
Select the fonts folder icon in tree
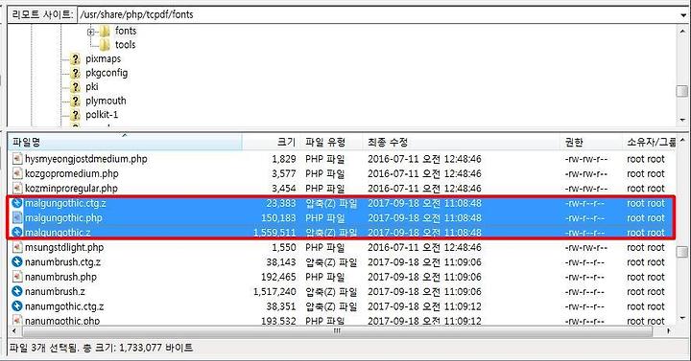click(105, 32)
